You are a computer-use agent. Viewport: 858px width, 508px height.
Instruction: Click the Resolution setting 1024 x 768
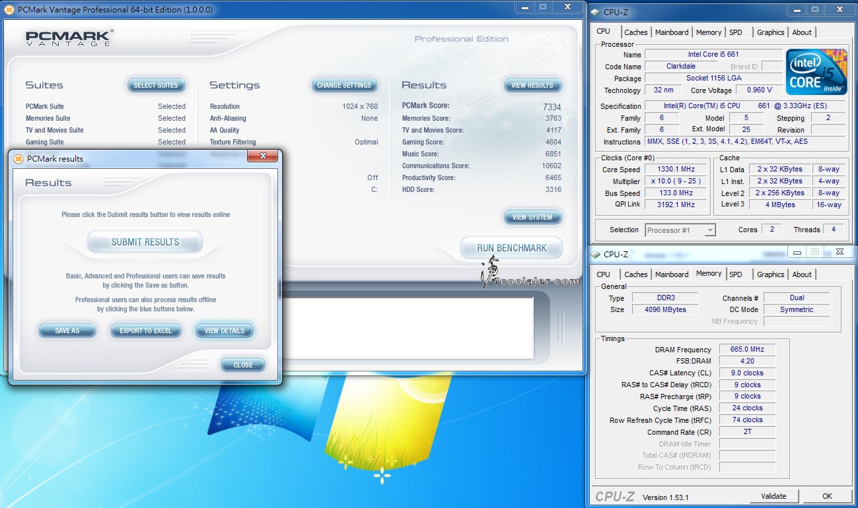360,106
